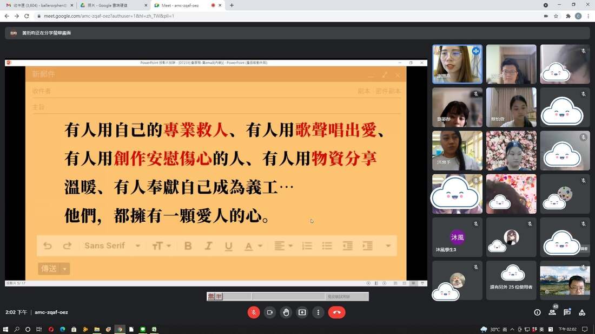
Task: Show hidden system tray icons
Action: (x=512, y=329)
